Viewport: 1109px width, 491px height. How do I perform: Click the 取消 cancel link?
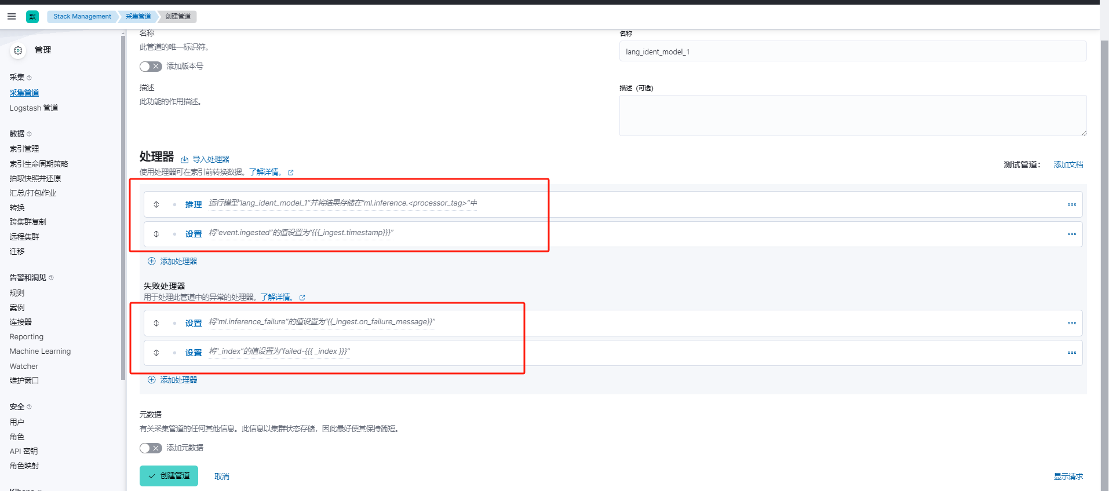click(222, 477)
